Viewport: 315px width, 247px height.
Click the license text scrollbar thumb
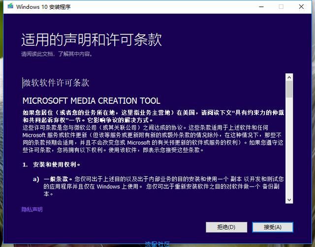289,89
